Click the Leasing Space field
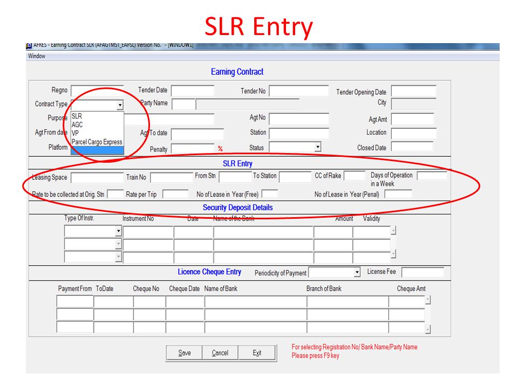The height and width of the screenshot is (388, 518). (x=97, y=178)
